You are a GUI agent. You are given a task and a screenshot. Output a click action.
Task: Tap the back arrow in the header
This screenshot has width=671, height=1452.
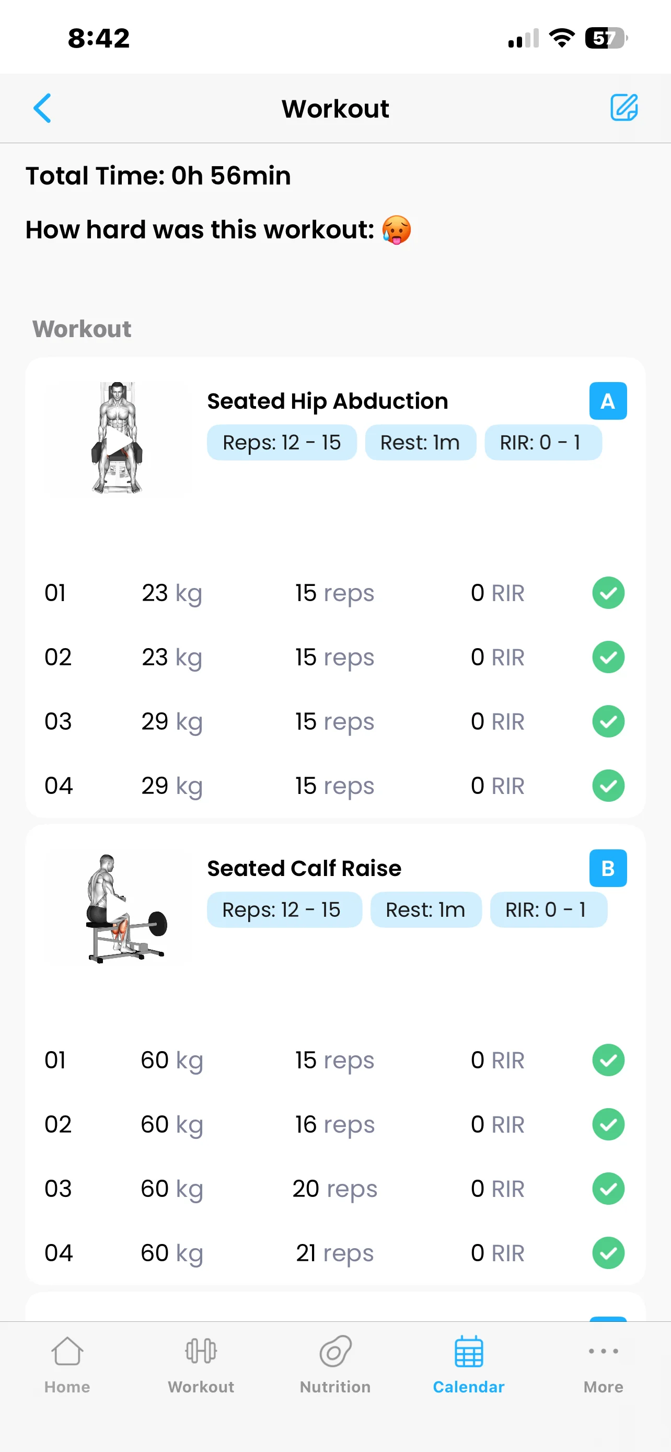43,108
